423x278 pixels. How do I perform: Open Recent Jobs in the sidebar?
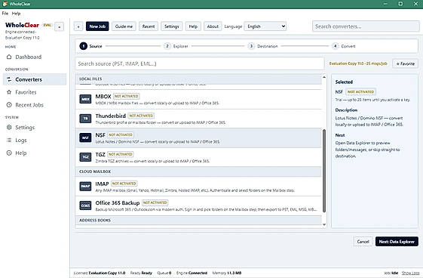tap(35, 105)
